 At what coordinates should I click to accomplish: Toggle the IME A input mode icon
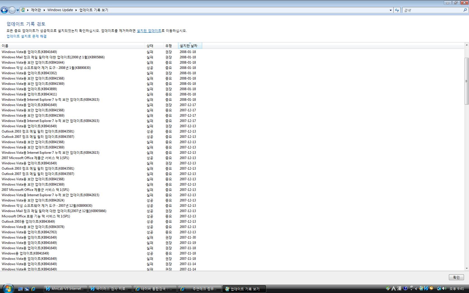click(394, 289)
